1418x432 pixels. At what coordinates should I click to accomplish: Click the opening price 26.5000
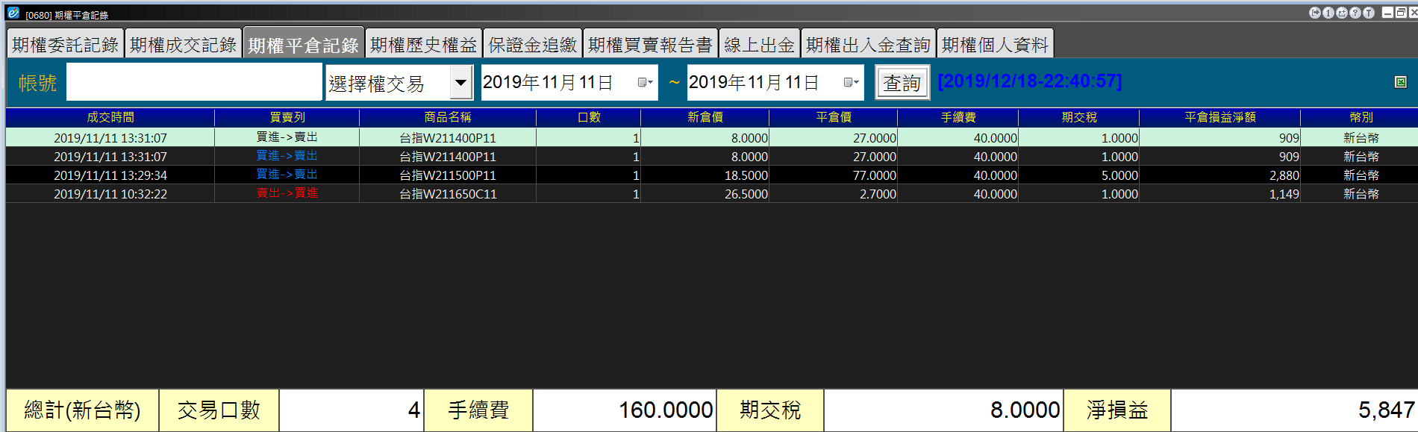(x=746, y=194)
